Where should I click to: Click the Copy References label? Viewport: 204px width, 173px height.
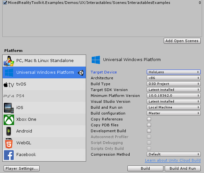click(x=107, y=119)
